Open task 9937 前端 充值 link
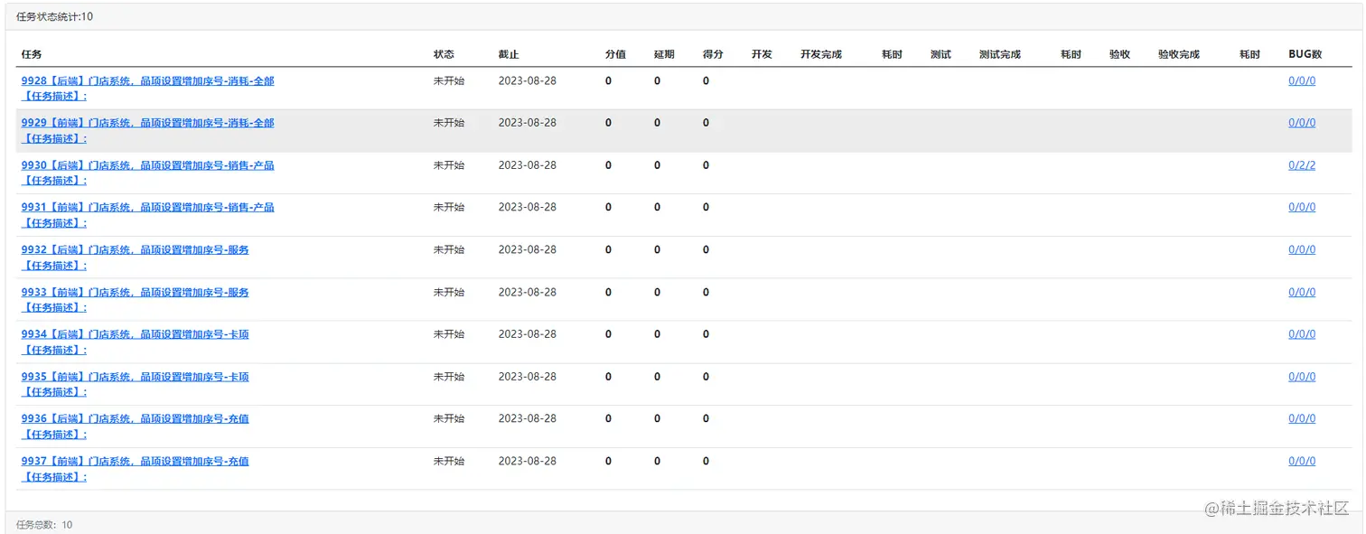This screenshot has width=1366, height=534. (135, 461)
